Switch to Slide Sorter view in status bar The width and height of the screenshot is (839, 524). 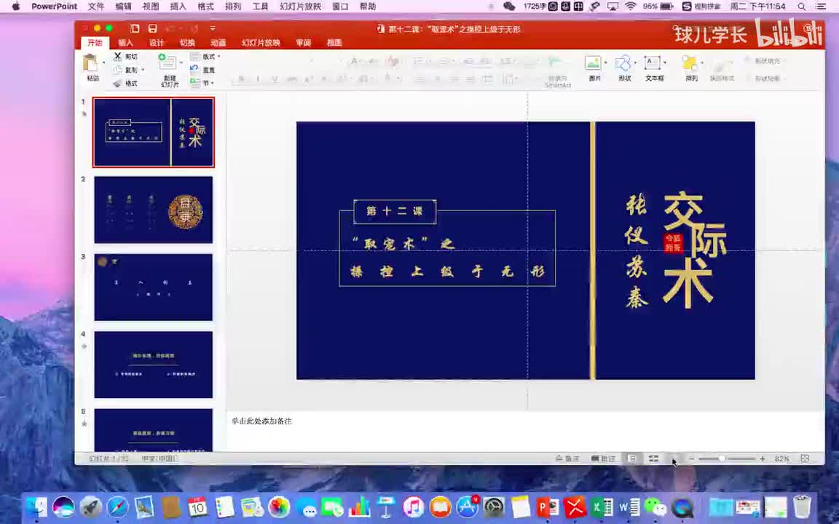pyautogui.click(x=653, y=458)
